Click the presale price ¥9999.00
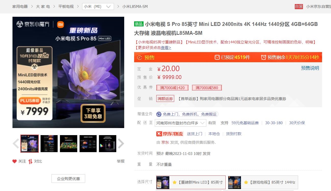This screenshot has width=331, height=191. pos(169,77)
